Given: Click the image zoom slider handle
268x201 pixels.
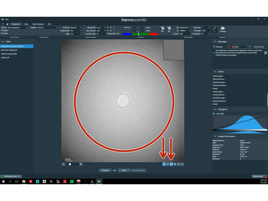Looking at the screenshot, I should pyautogui.click(x=70, y=164).
